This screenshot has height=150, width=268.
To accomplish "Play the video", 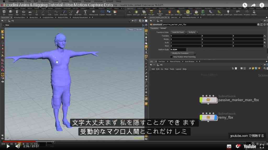I will 8,146.
